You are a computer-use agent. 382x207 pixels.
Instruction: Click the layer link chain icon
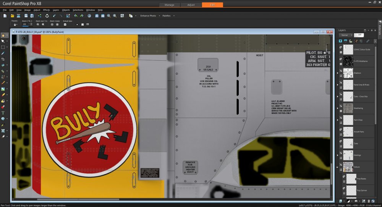(367, 41)
